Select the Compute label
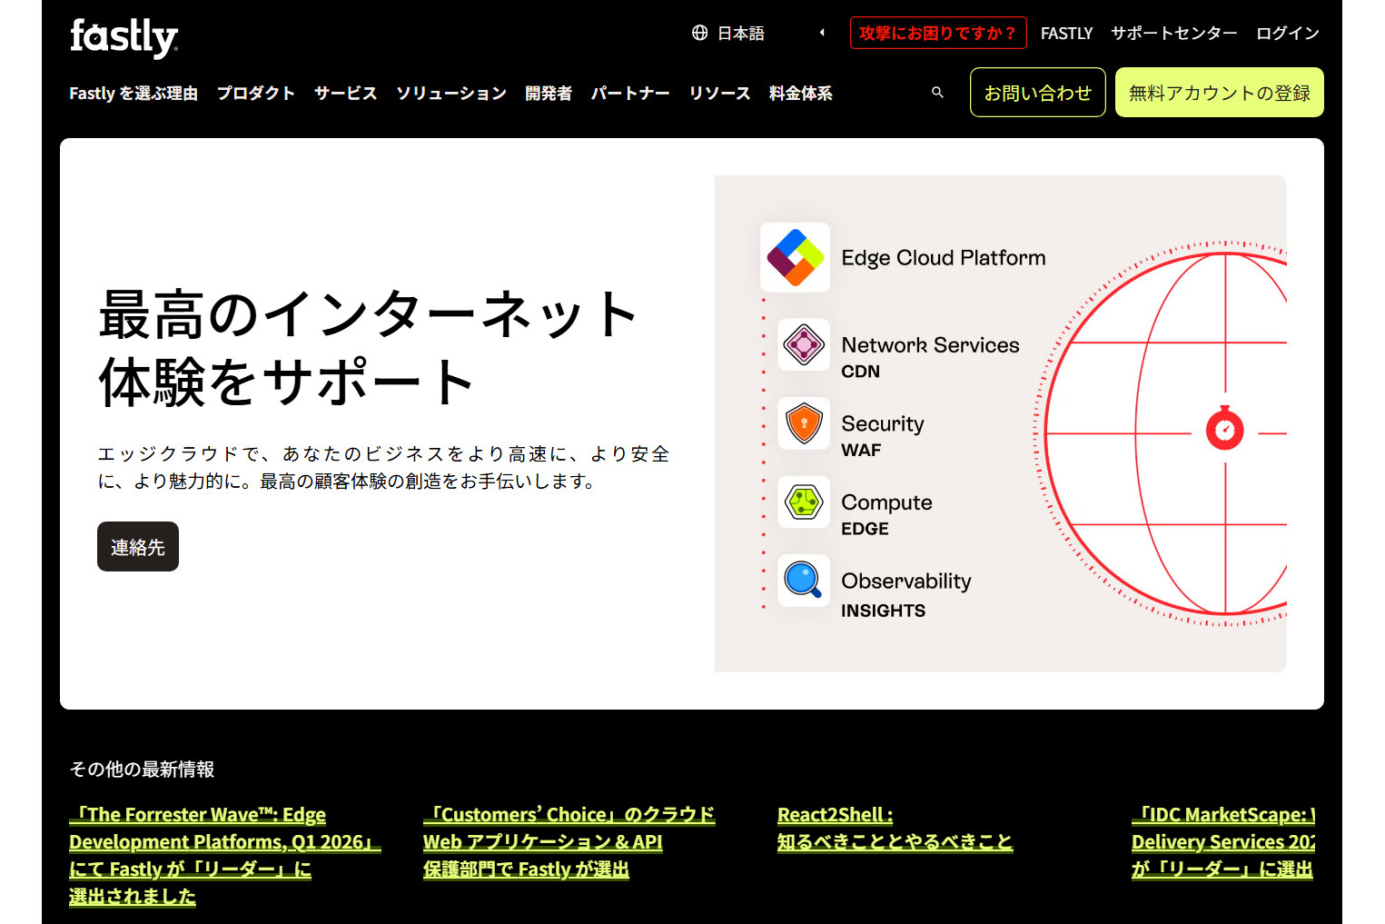 pyautogui.click(x=887, y=502)
